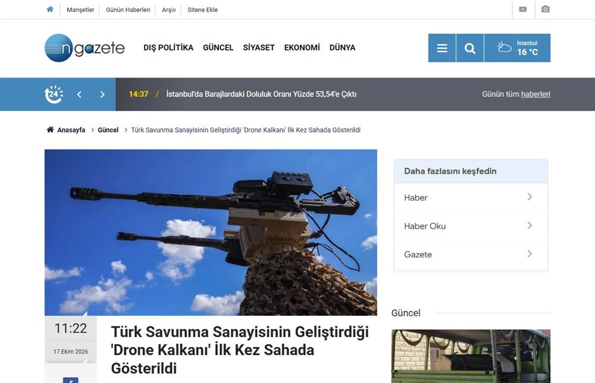Open the Manşetler link
Viewport: 595px width, 383px height.
pyautogui.click(x=80, y=10)
